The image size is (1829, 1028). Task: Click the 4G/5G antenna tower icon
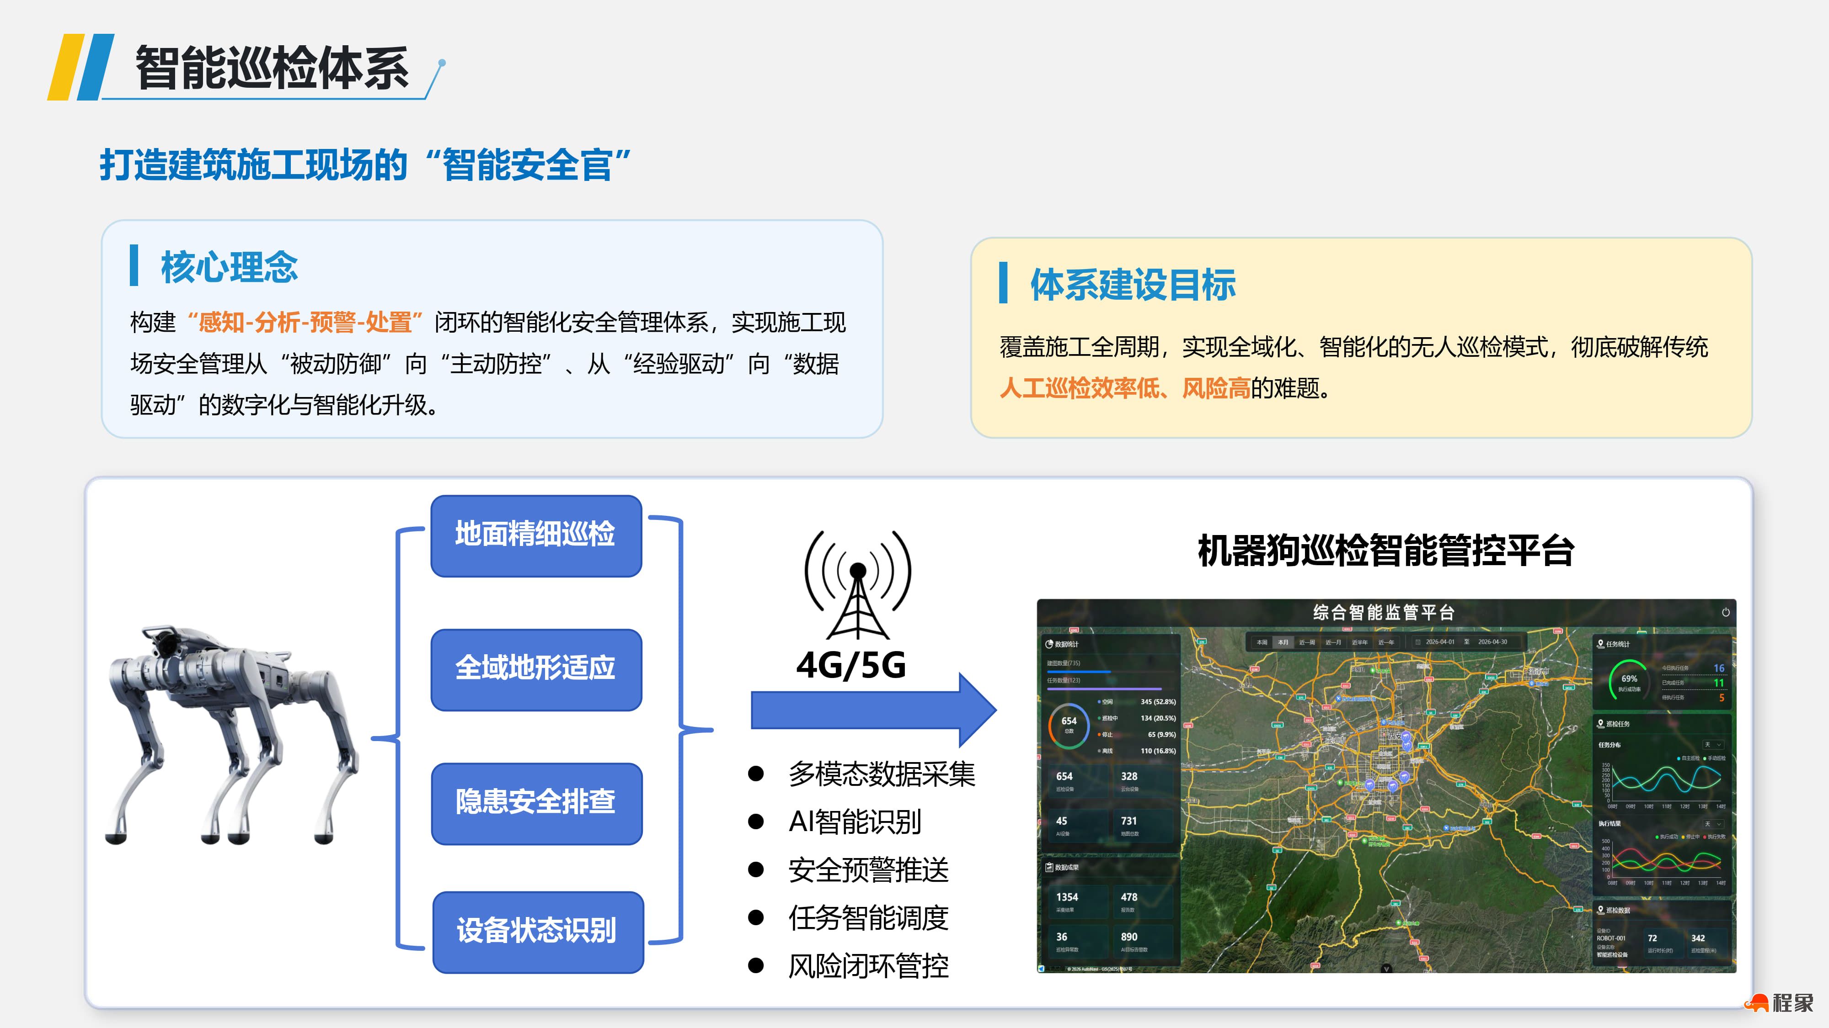(857, 585)
